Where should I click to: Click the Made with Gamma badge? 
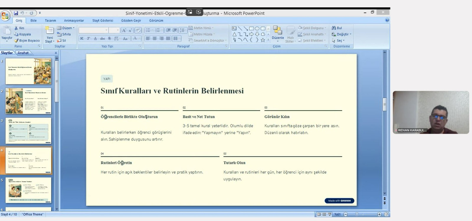(339, 201)
